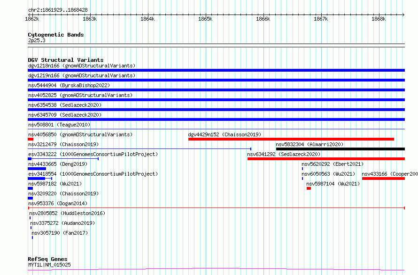Click esv3343222 1000Genomes pilot label
418x275 pixels.
pos(93,154)
